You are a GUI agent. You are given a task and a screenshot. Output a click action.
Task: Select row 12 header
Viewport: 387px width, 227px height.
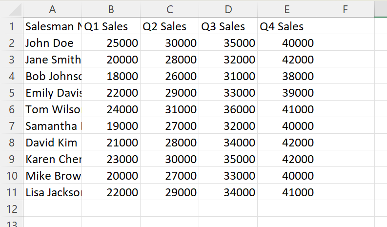pos(12,209)
